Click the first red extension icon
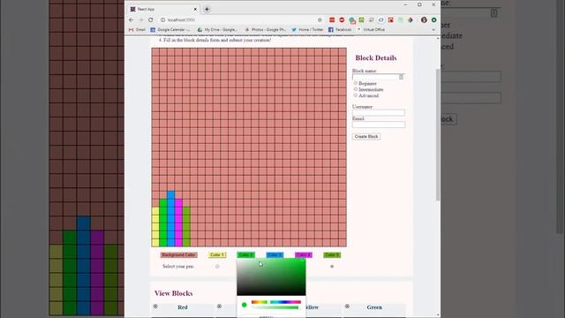The width and height of the screenshot is (565, 318). (x=332, y=19)
